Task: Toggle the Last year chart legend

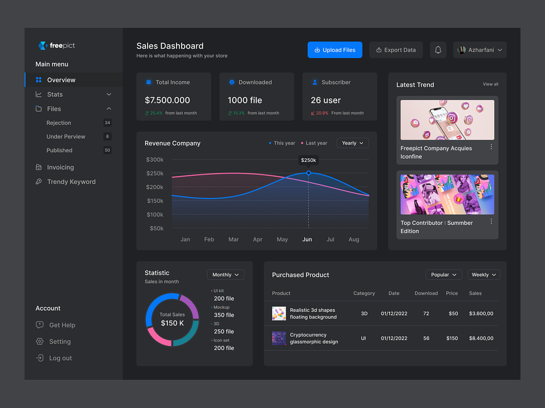Action: tap(314, 143)
